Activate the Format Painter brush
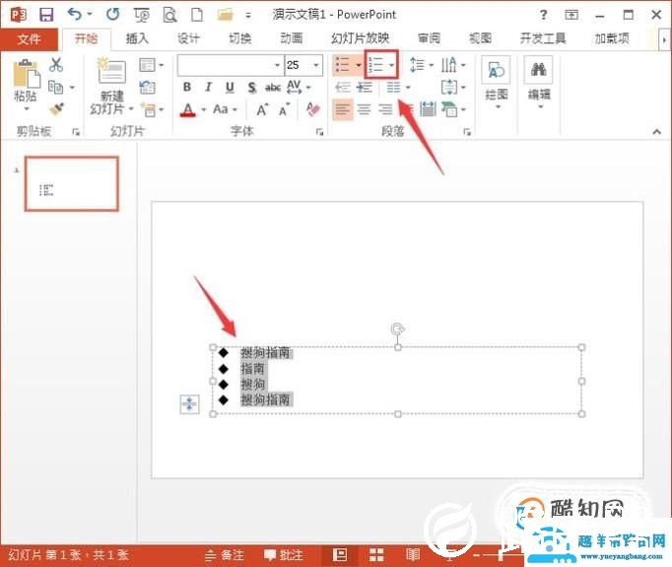This screenshot has width=672, height=567. (56, 109)
